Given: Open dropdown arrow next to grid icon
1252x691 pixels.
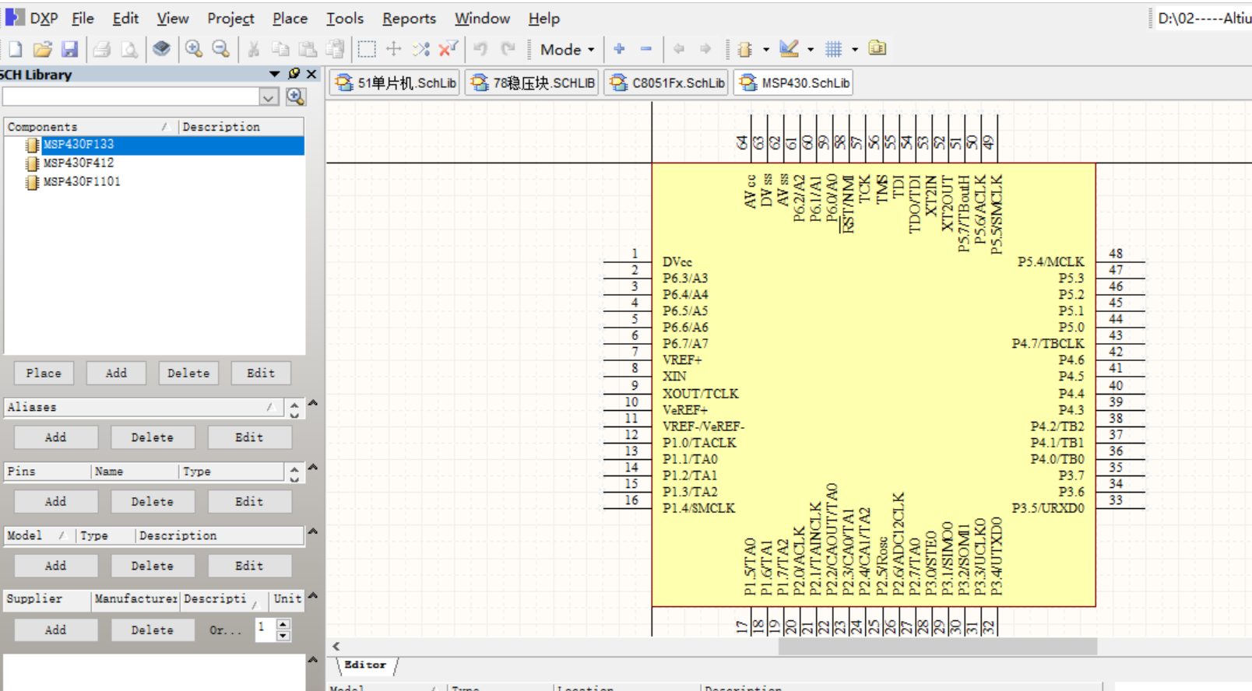Looking at the screenshot, I should click(855, 50).
